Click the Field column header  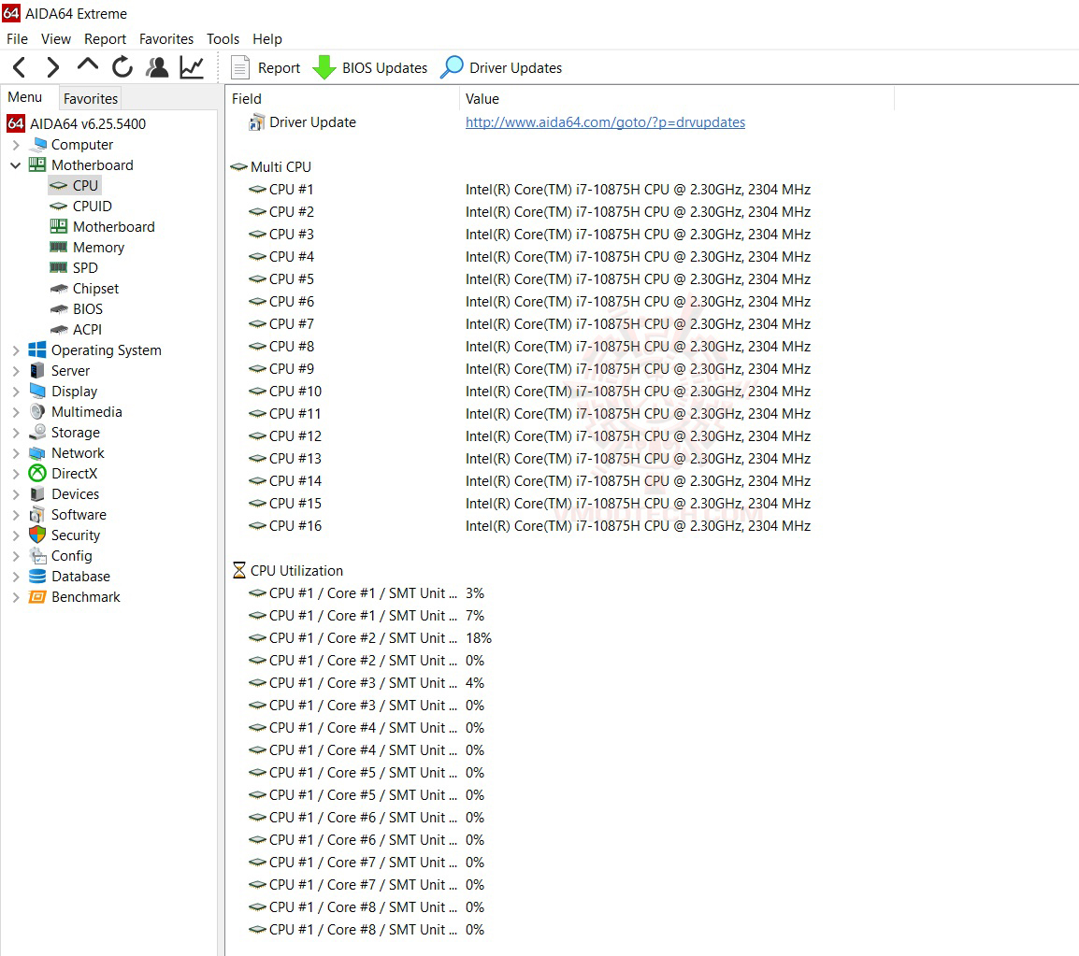pos(342,98)
